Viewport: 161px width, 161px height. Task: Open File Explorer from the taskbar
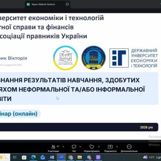(80, 158)
